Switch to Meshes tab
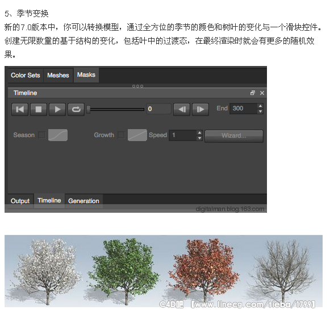 pyautogui.click(x=58, y=75)
